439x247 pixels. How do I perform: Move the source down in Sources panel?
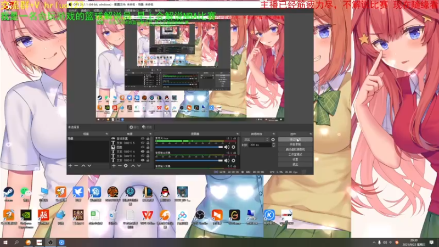(139, 166)
